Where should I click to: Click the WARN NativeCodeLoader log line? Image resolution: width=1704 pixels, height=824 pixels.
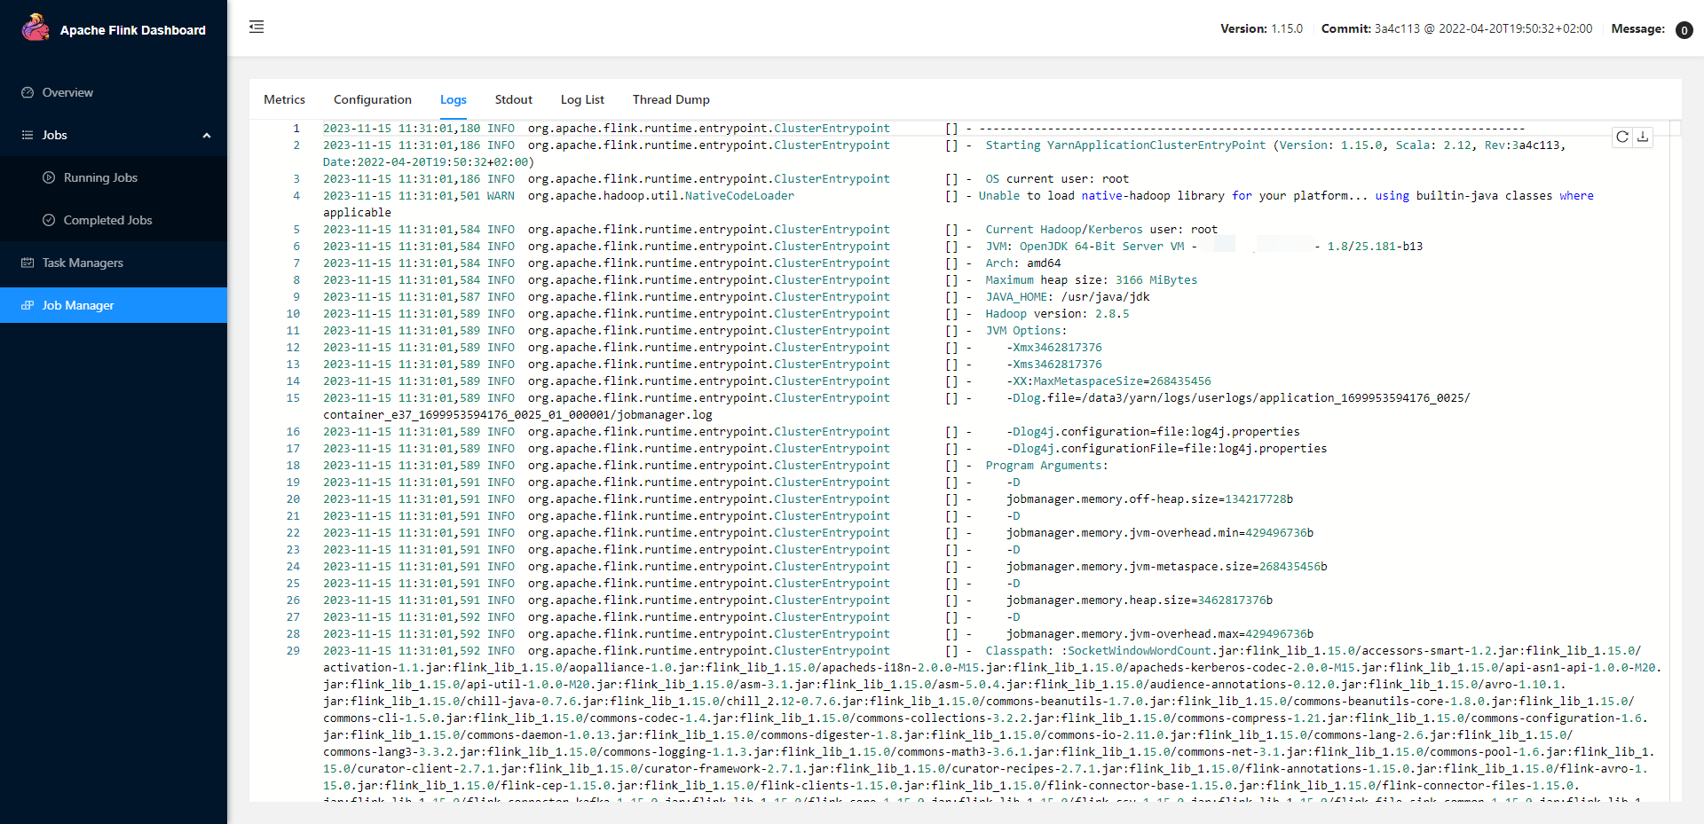click(958, 204)
